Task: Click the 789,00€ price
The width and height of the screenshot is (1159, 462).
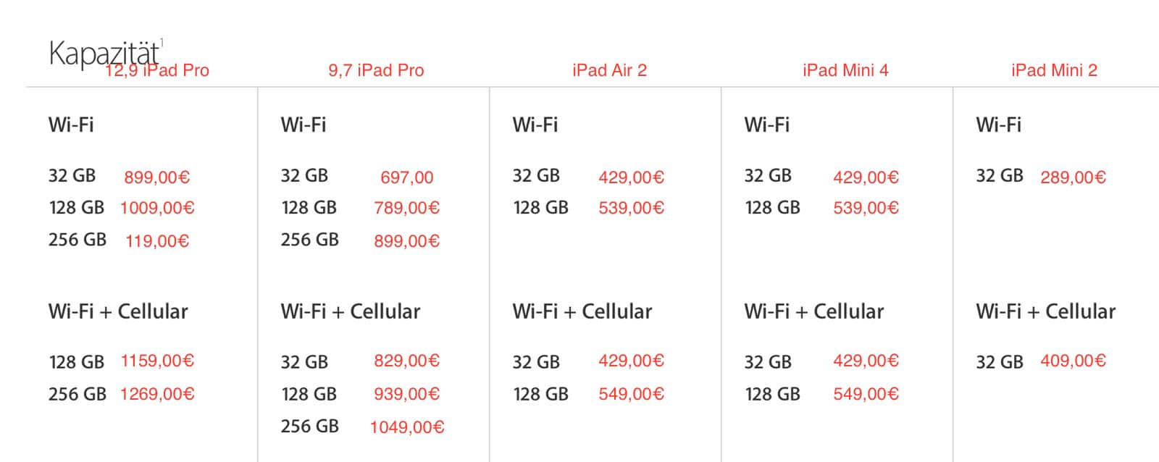Action: 406,209
